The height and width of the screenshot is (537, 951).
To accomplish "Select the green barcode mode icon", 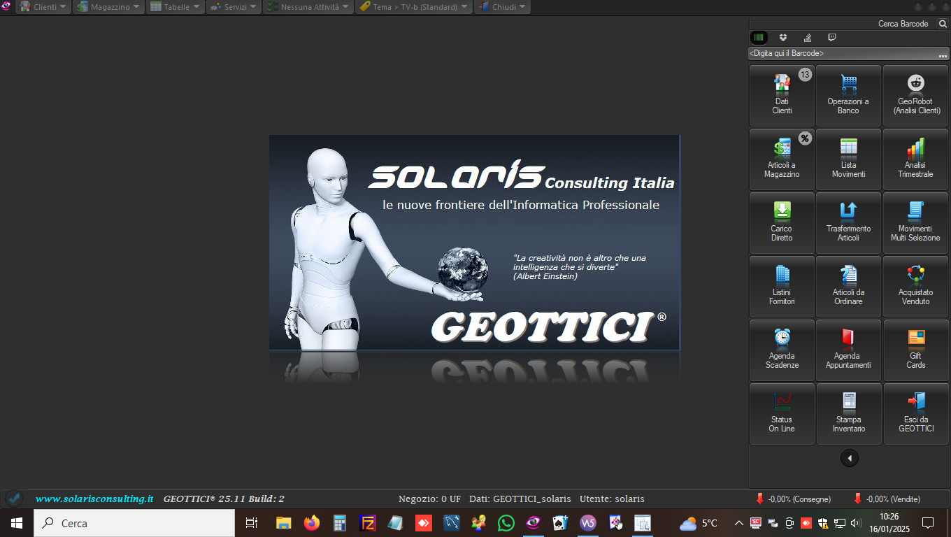I will click(x=759, y=38).
